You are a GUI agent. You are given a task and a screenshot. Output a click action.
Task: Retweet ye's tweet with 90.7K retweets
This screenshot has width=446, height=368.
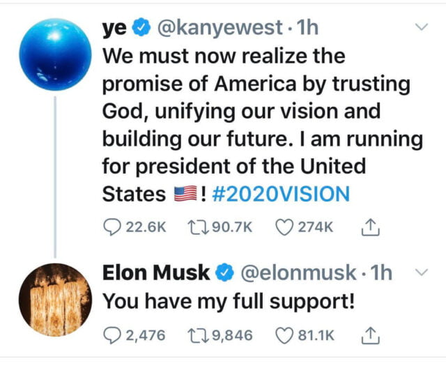[x=199, y=227]
